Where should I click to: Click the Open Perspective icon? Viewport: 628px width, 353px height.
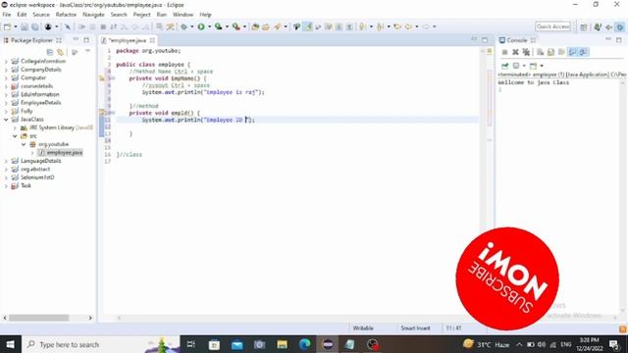coord(584,26)
